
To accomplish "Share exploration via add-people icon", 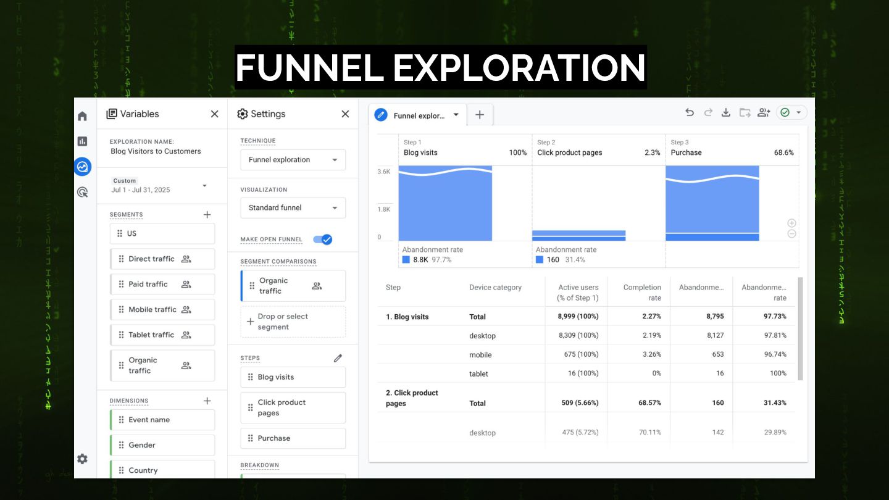I will click(x=764, y=112).
